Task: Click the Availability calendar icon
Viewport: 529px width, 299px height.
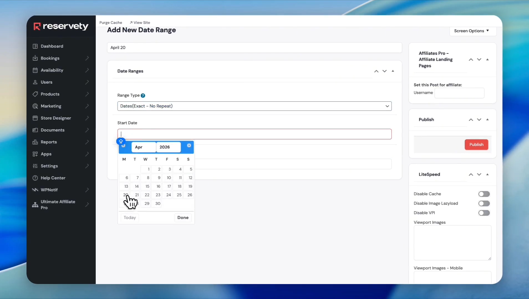Action: (35, 70)
